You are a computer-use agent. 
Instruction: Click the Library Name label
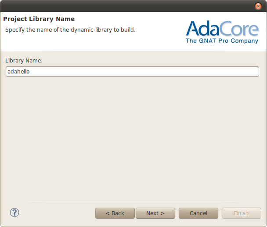[x=24, y=60]
